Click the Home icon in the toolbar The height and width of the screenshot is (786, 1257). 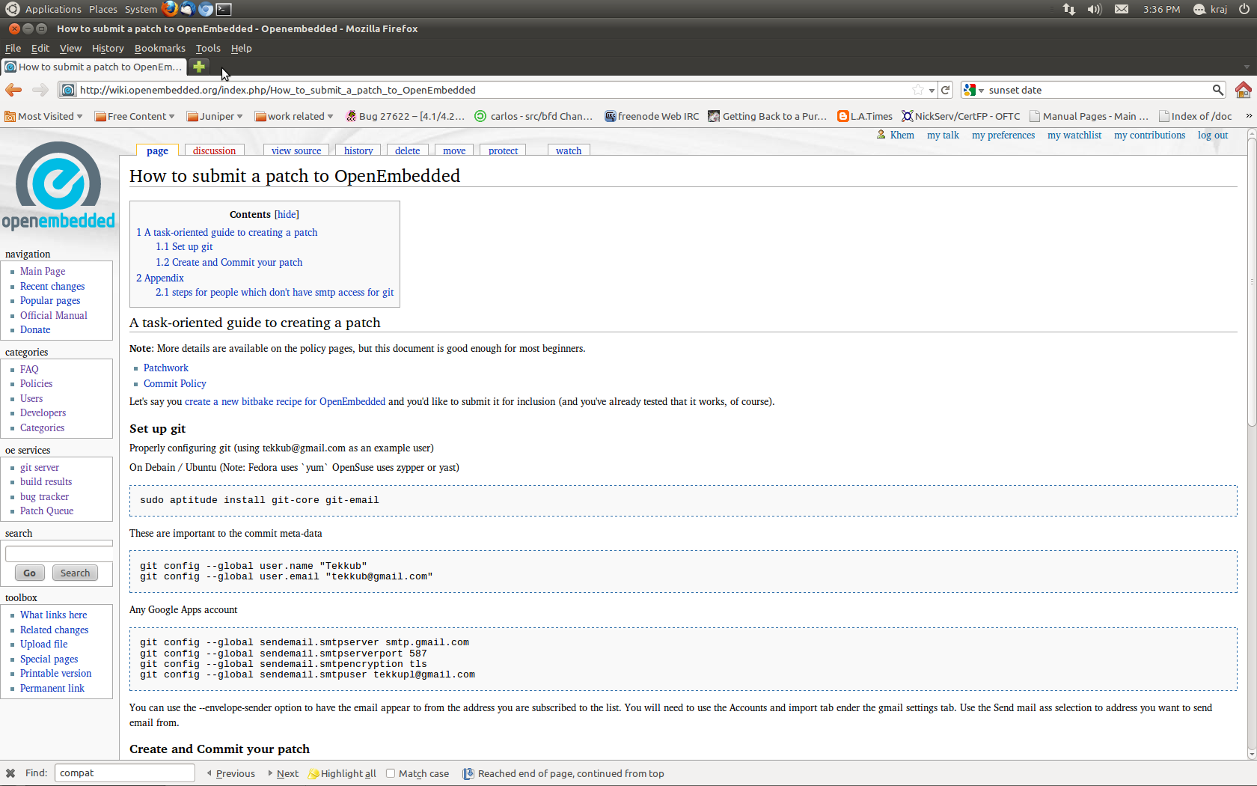click(1243, 90)
